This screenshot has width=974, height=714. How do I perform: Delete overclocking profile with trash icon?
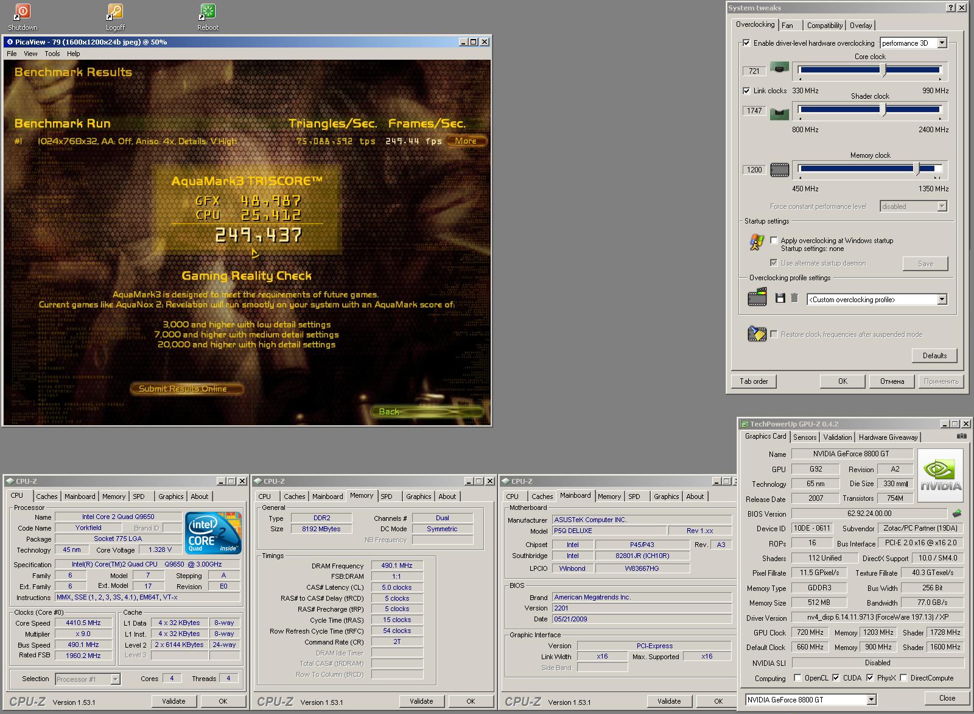[794, 298]
